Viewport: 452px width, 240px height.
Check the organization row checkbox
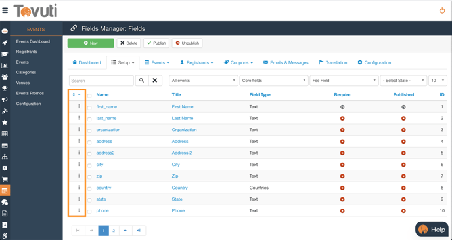89,130
